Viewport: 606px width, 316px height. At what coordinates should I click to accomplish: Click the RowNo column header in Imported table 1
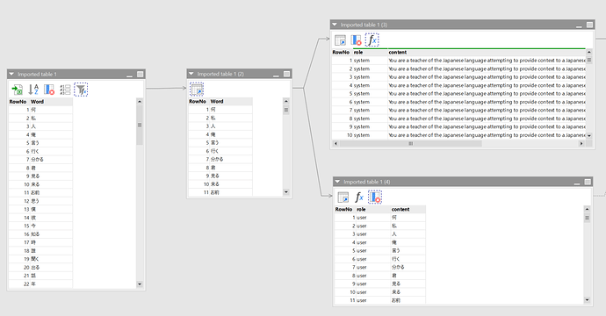point(19,102)
